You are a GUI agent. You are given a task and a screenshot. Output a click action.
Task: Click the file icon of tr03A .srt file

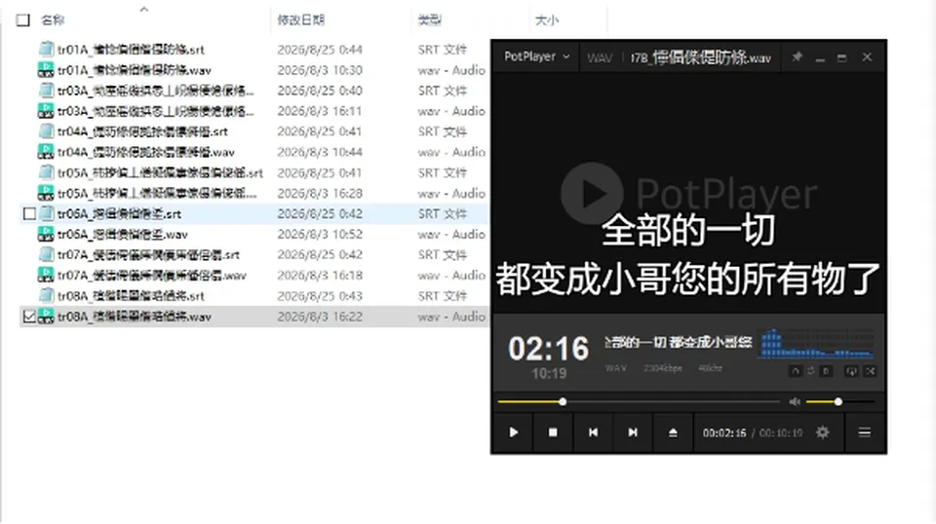tap(46, 90)
